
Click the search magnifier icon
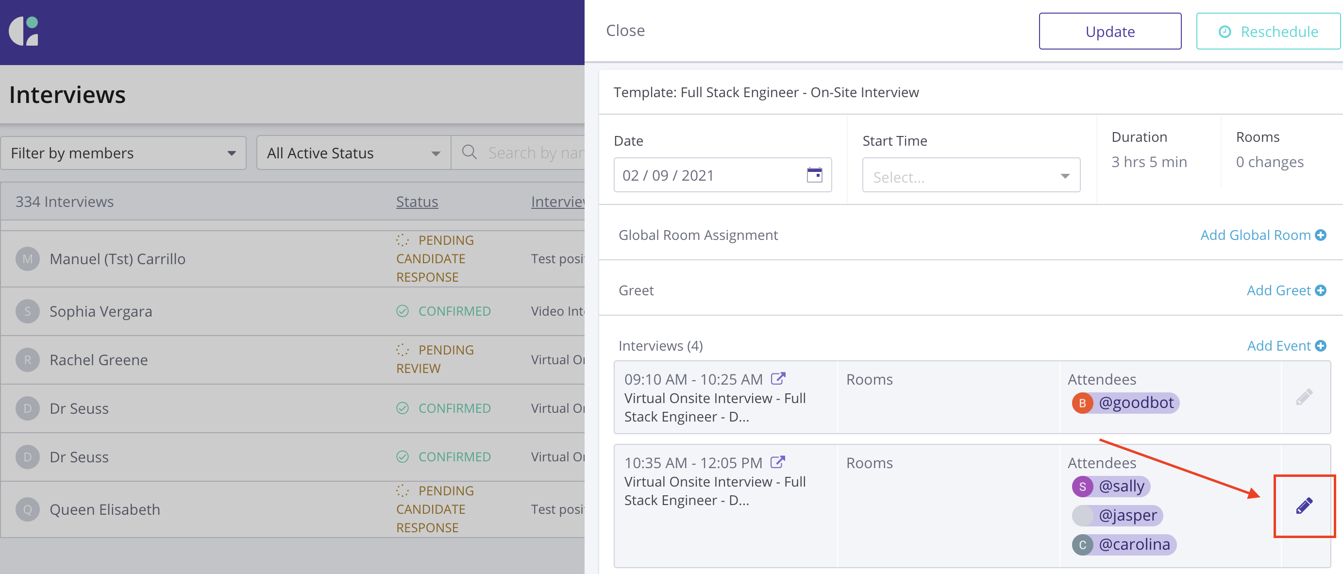469,152
